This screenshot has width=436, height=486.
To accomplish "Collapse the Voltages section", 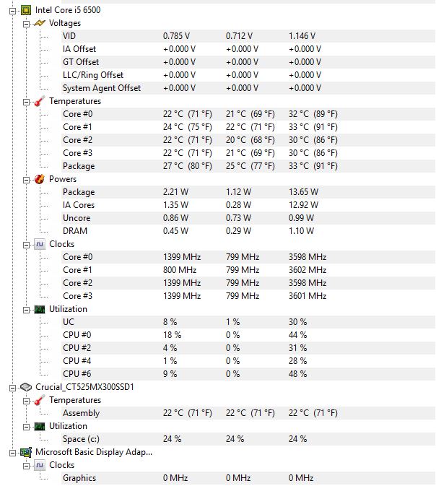I will coord(26,24).
